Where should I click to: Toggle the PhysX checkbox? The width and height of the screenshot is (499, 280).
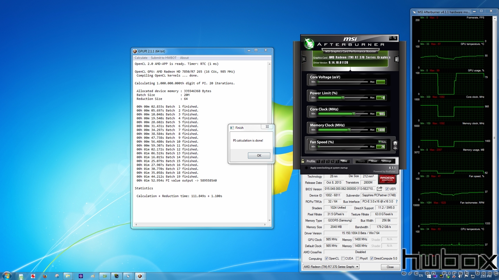[357, 258]
